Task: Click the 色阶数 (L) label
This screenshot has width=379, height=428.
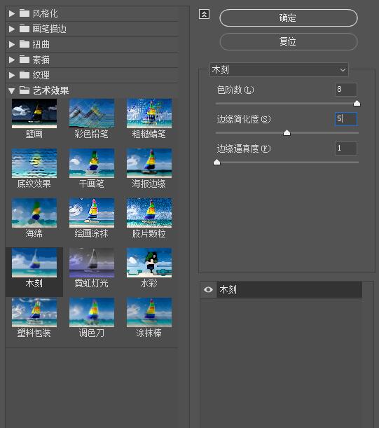Action: [235, 90]
